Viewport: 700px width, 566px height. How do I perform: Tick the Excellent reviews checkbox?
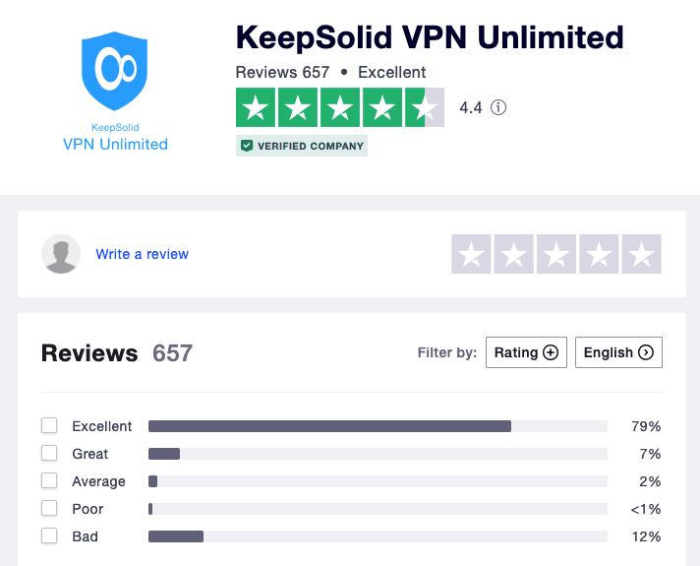(x=49, y=425)
